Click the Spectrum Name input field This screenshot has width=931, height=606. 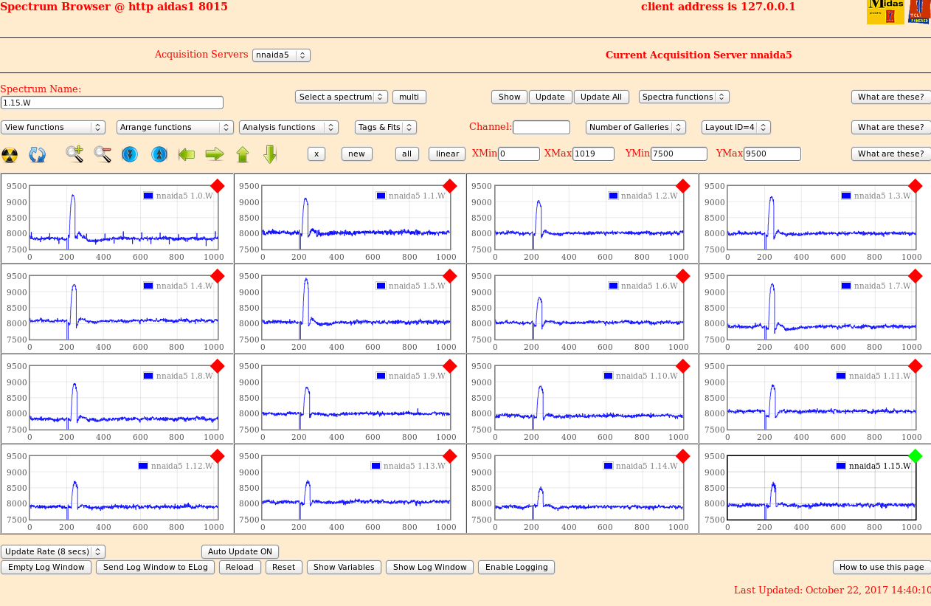pos(112,103)
